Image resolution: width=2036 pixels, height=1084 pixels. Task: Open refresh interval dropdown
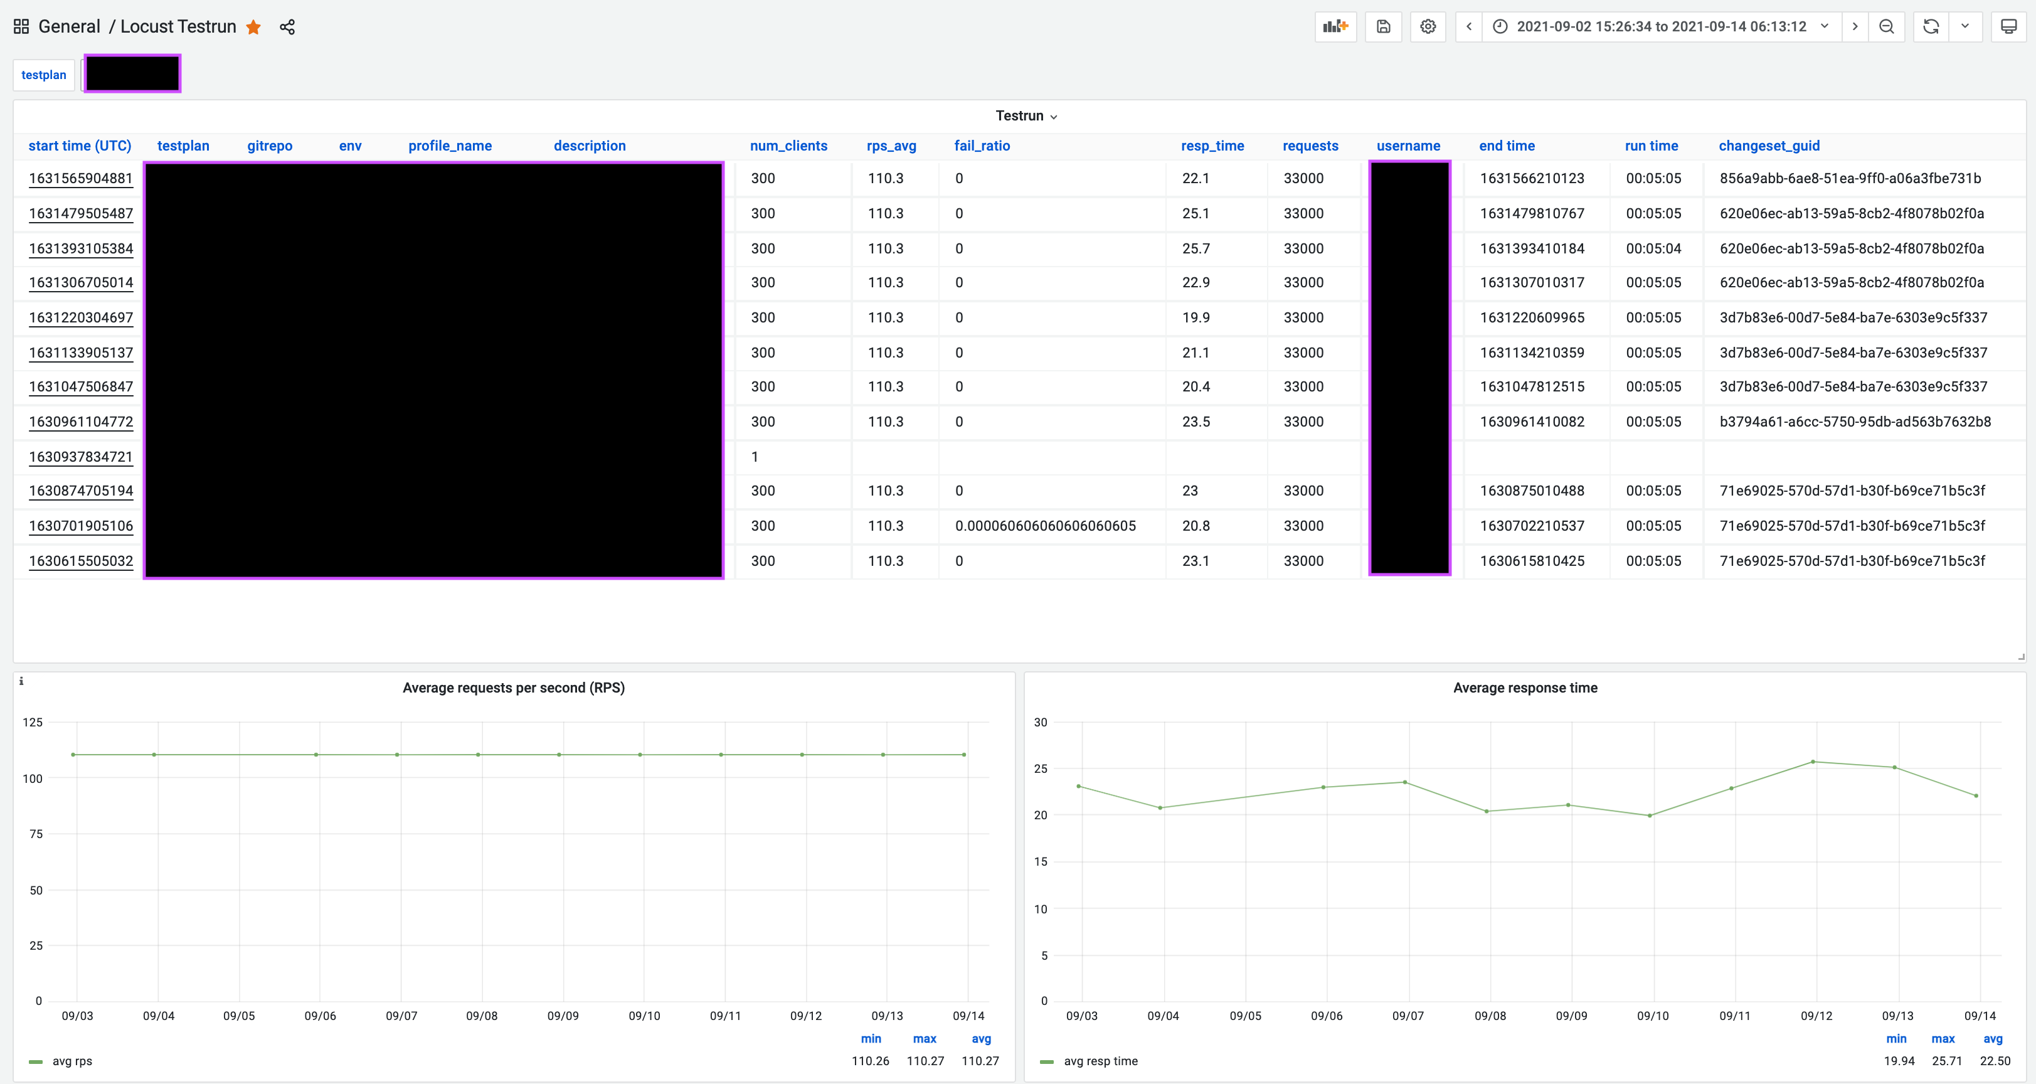(1965, 27)
